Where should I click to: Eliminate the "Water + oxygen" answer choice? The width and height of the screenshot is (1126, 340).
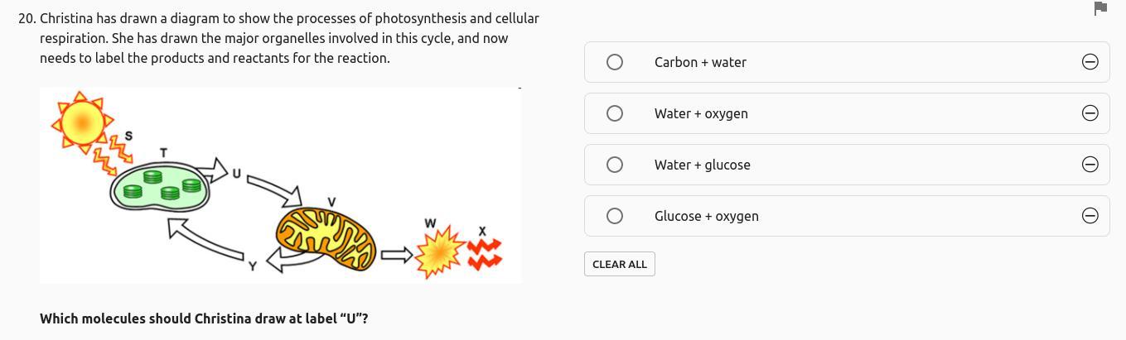point(1090,113)
